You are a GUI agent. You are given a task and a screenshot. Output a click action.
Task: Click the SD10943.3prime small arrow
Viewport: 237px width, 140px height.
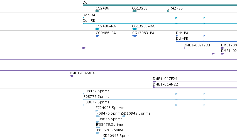pos(104,139)
